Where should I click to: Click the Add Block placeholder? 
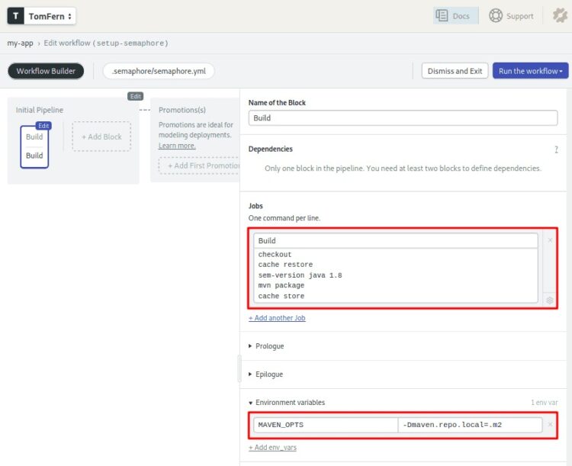point(101,137)
